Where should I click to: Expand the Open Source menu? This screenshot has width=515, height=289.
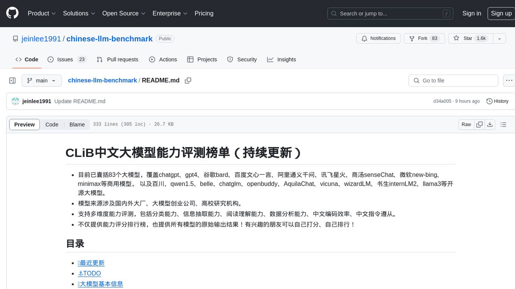coord(124,13)
